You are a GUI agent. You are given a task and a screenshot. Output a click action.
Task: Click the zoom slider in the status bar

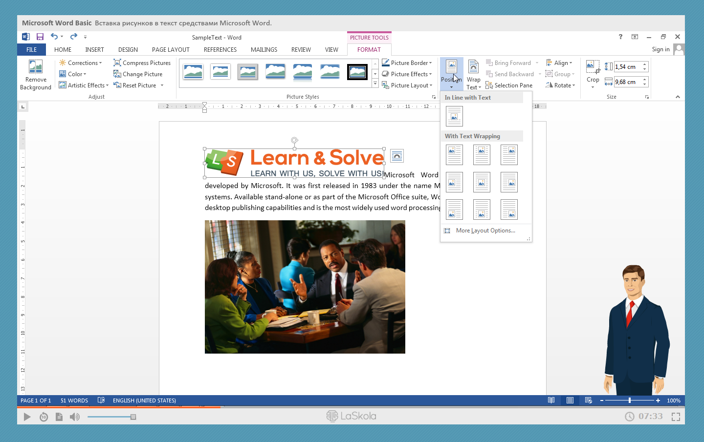click(630, 400)
